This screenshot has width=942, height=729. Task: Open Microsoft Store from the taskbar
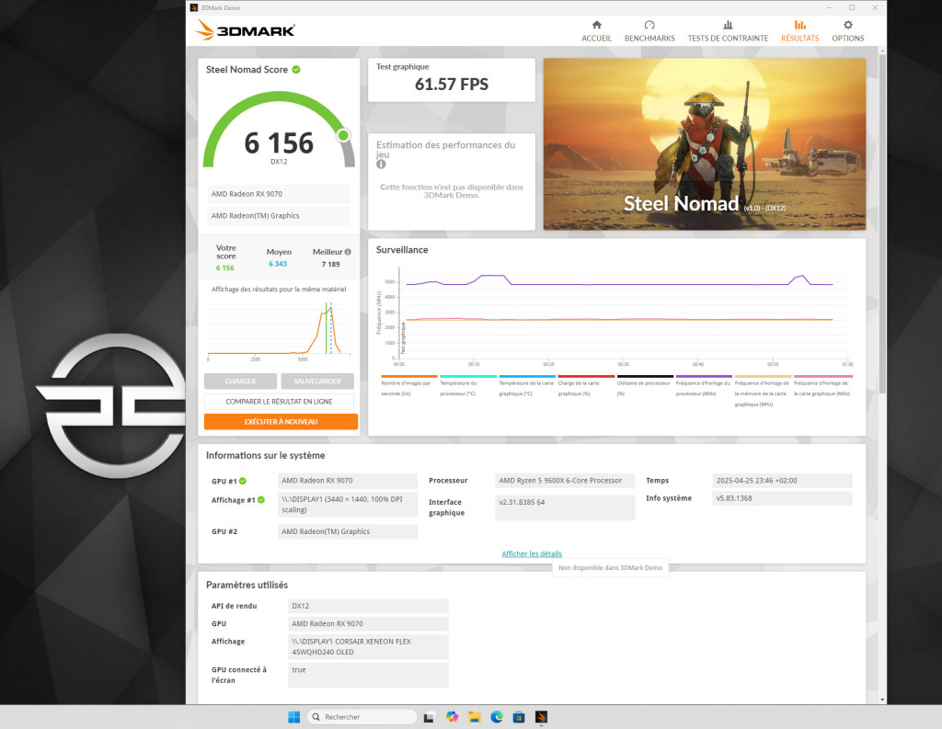(x=519, y=717)
